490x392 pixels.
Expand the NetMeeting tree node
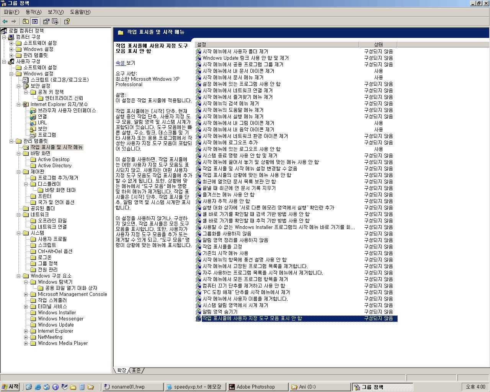coord(26,337)
